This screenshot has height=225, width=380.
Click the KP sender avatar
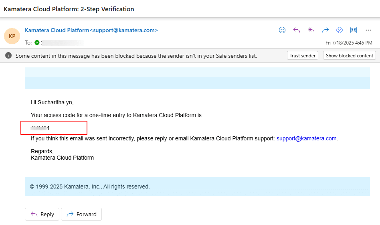(x=12, y=36)
